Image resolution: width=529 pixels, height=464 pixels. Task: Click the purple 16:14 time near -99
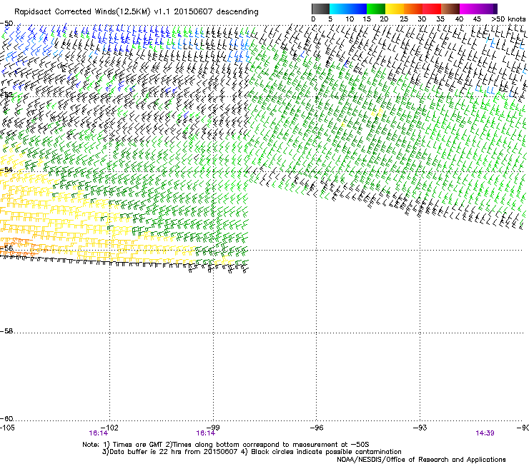[x=205, y=433]
